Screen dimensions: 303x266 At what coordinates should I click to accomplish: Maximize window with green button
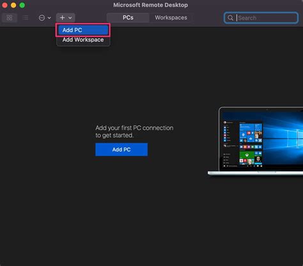22,5
